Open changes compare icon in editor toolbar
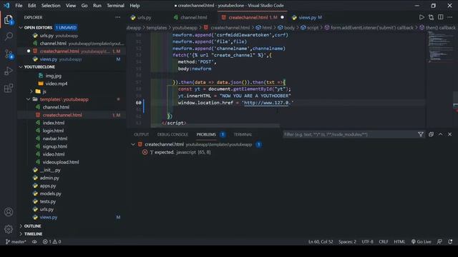This screenshot has width=458, height=257. 431,17
